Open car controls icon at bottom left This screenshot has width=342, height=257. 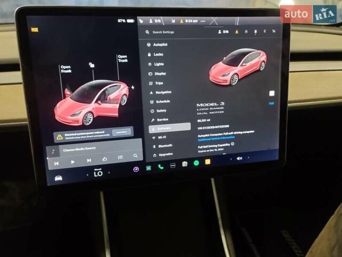click(x=58, y=178)
